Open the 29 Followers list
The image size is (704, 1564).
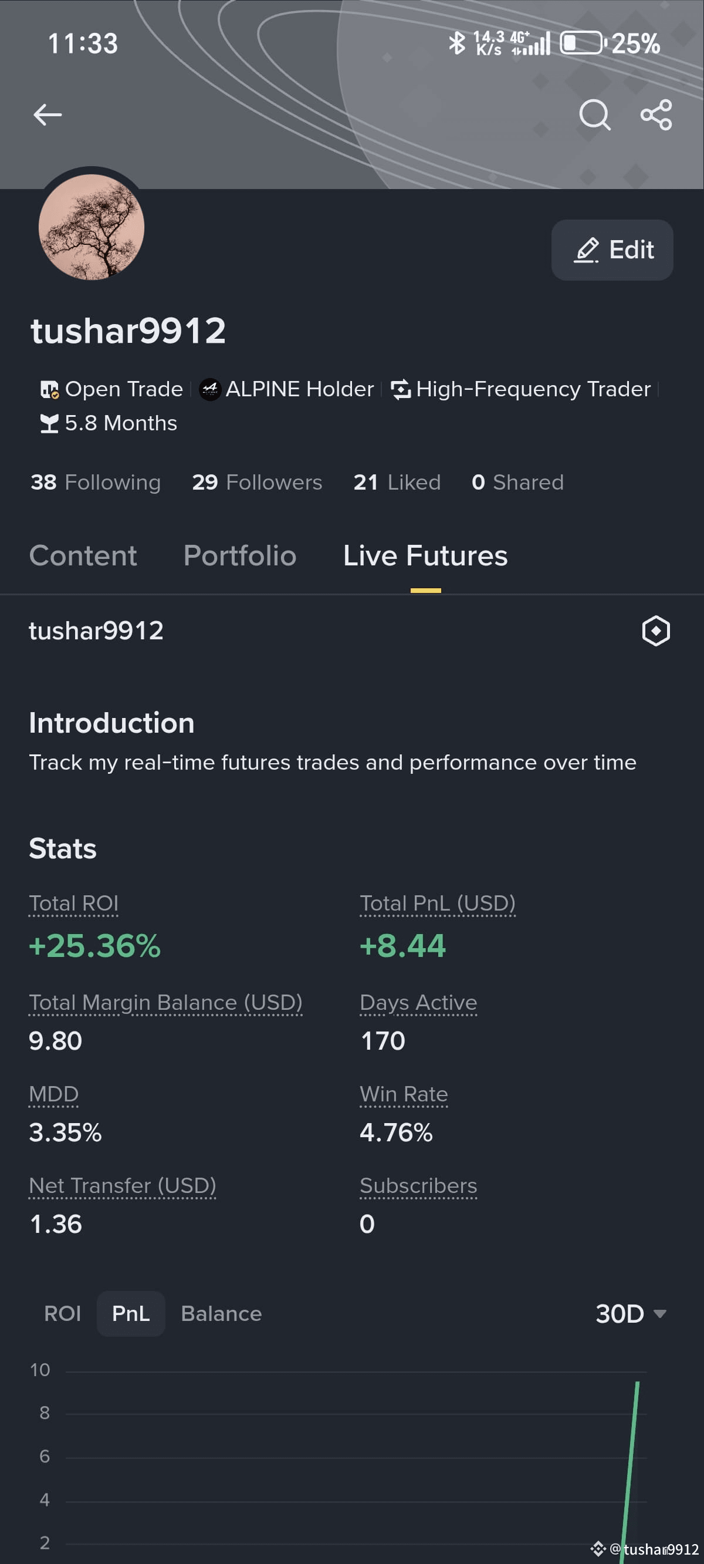[x=257, y=482]
